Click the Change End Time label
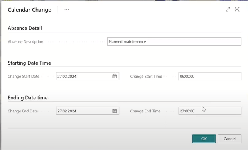This screenshot has height=150, width=248. point(145,111)
